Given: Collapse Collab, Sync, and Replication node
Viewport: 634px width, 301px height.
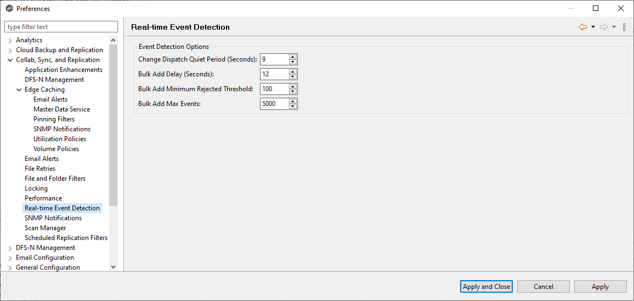Looking at the screenshot, I should (x=10, y=60).
